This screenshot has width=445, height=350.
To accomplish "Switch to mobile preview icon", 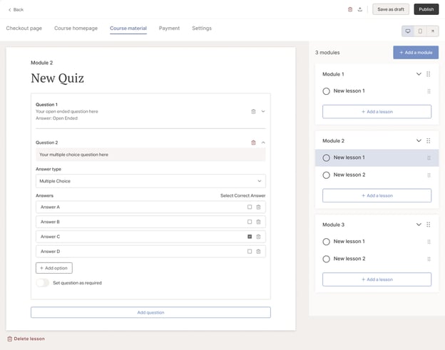I will click(x=420, y=31).
